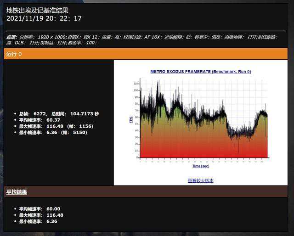Click the Metro Exodus framerate chart title
The width and height of the screenshot is (294, 236).
click(x=200, y=72)
